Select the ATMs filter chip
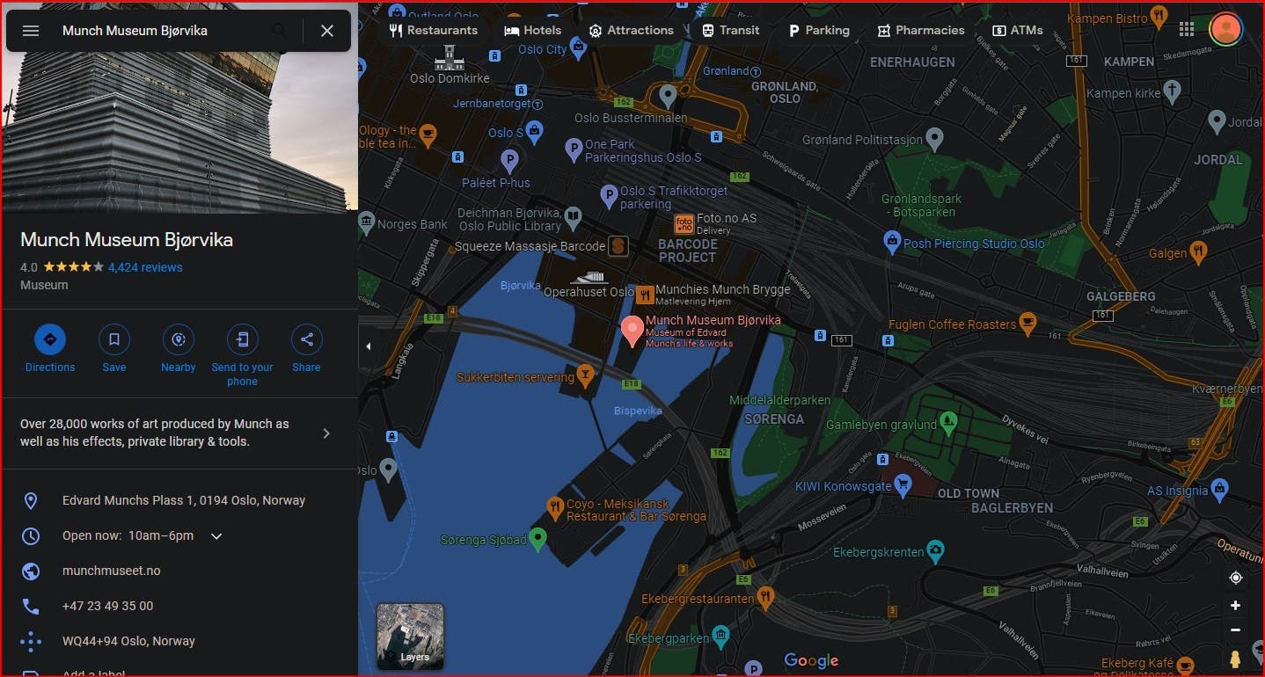The height and width of the screenshot is (677, 1265). (1018, 31)
